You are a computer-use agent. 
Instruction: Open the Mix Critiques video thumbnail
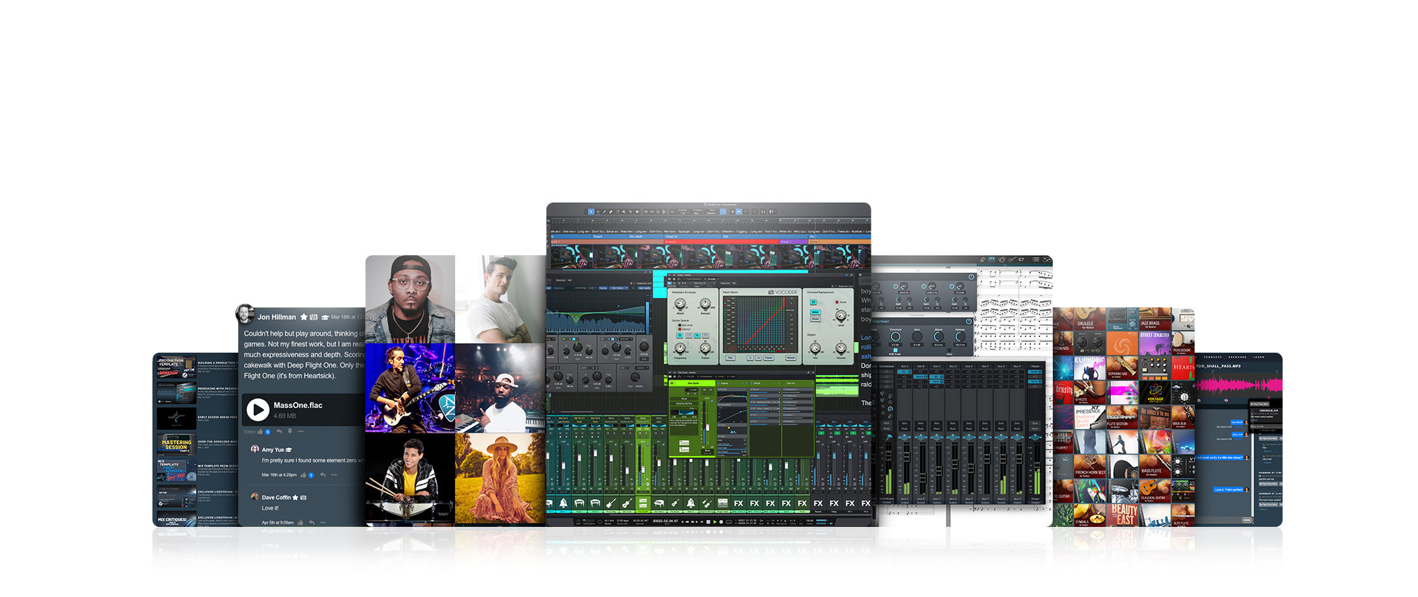pos(176,518)
